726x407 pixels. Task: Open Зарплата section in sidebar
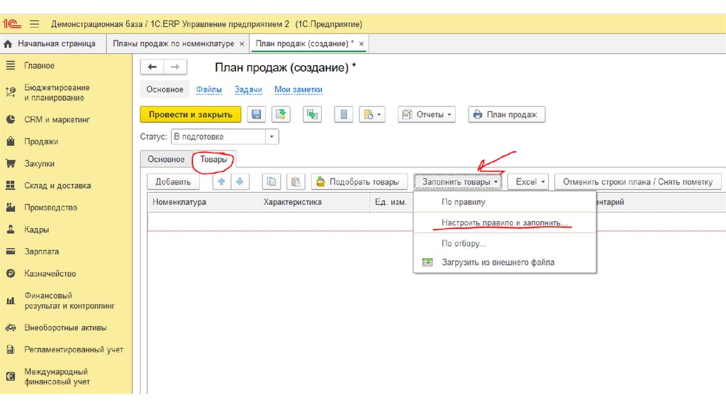[x=41, y=252]
